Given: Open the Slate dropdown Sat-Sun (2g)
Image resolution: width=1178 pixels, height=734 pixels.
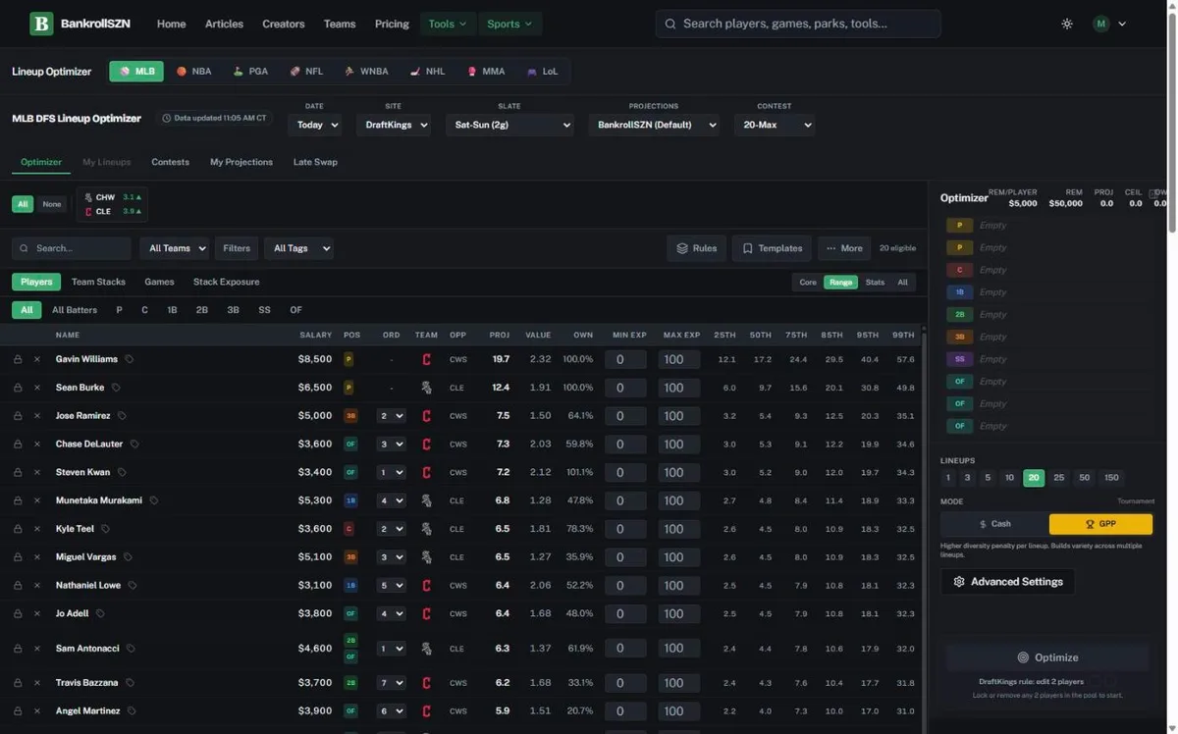Looking at the screenshot, I should tap(509, 125).
